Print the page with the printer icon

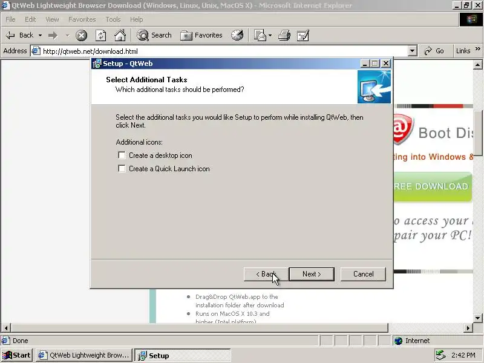[284, 36]
